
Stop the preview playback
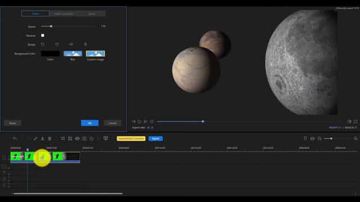[152, 121]
